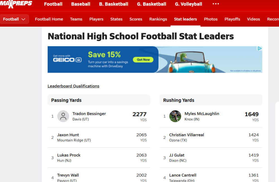Click Myles McLaughlin's player photo
This screenshot has height=182, width=279.
tap(175, 116)
